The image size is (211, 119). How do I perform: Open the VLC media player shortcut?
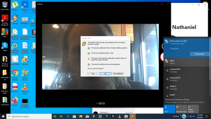[x=25, y=88]
